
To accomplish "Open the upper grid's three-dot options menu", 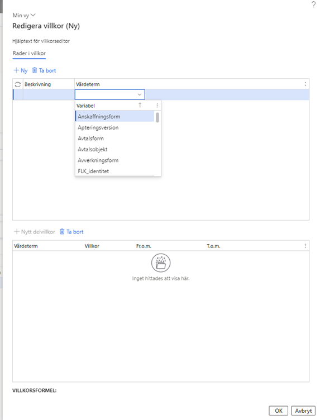I will click(x=305, y=84).
